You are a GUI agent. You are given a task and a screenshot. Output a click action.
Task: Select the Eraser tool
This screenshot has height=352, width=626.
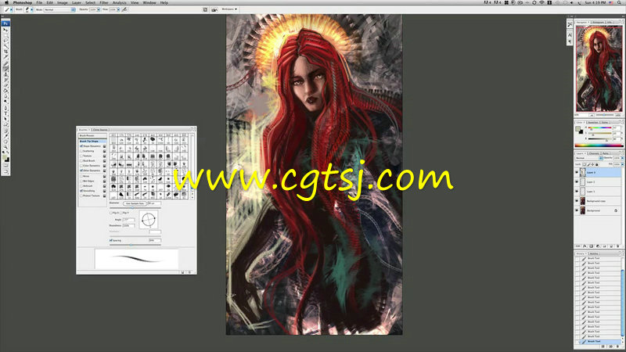point(5,85)
